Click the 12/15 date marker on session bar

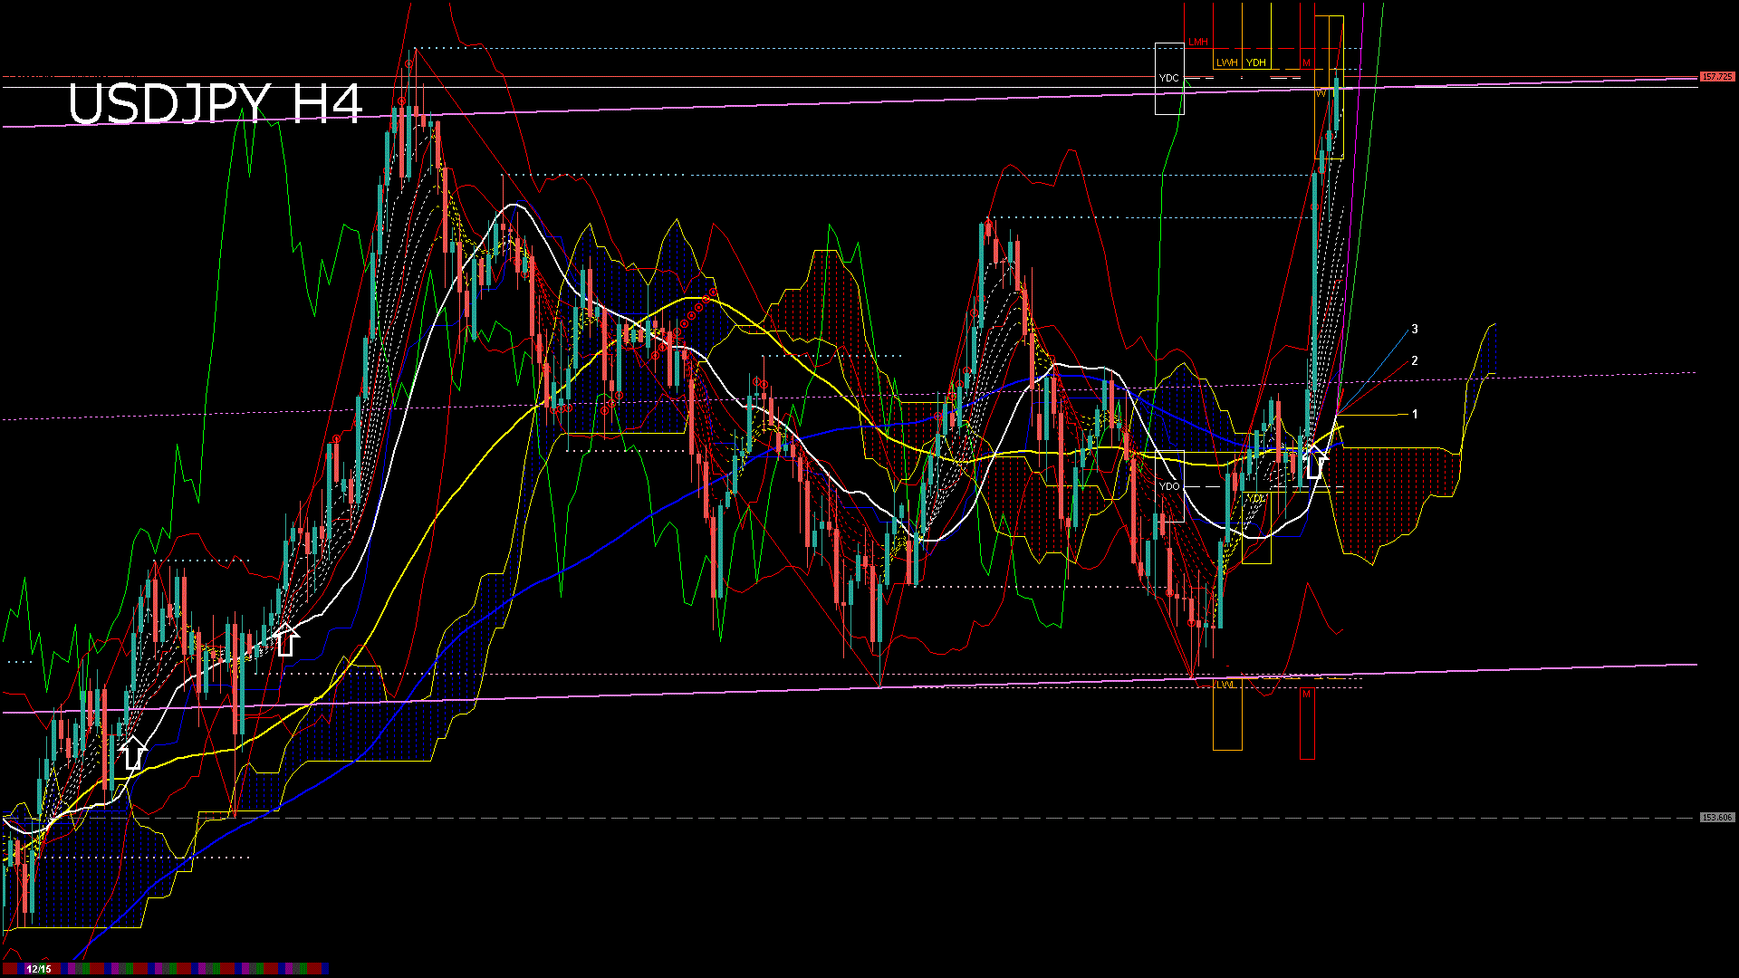(x=39, y=969)
